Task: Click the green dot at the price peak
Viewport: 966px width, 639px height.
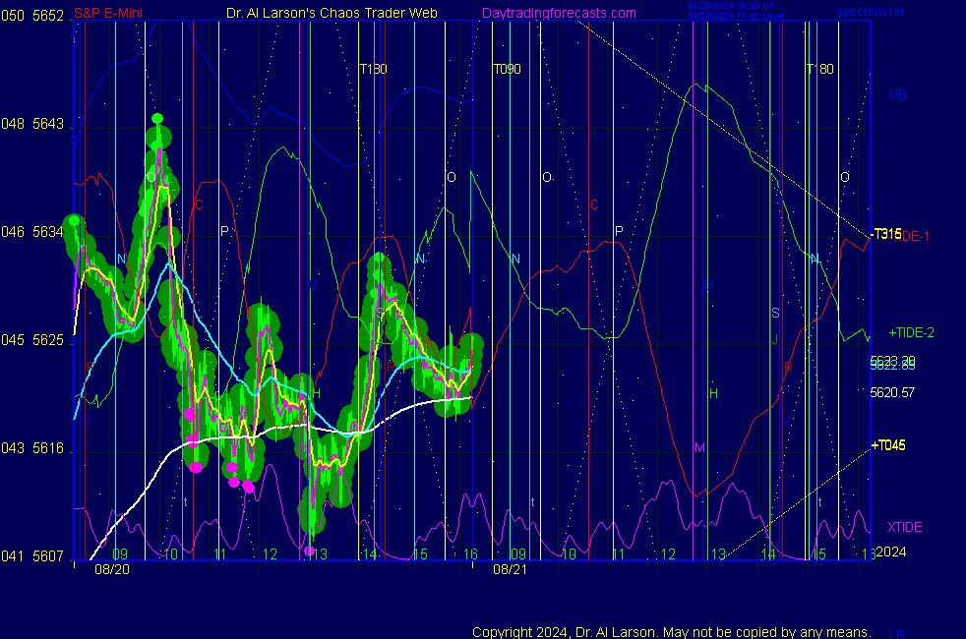Action: (157, 118)
